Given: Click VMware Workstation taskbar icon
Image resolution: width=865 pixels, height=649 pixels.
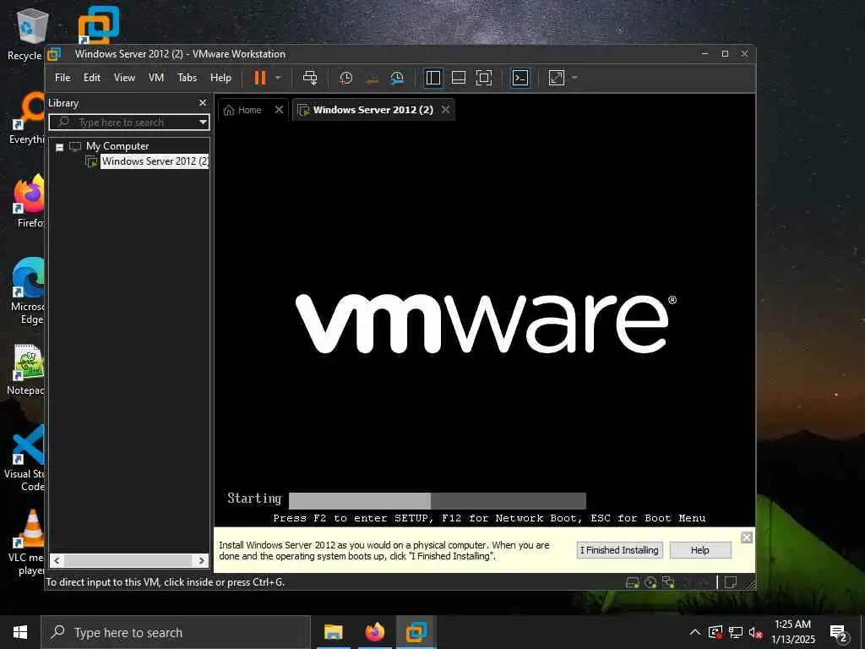Looking at the screenshot, I should pos(416,632).
